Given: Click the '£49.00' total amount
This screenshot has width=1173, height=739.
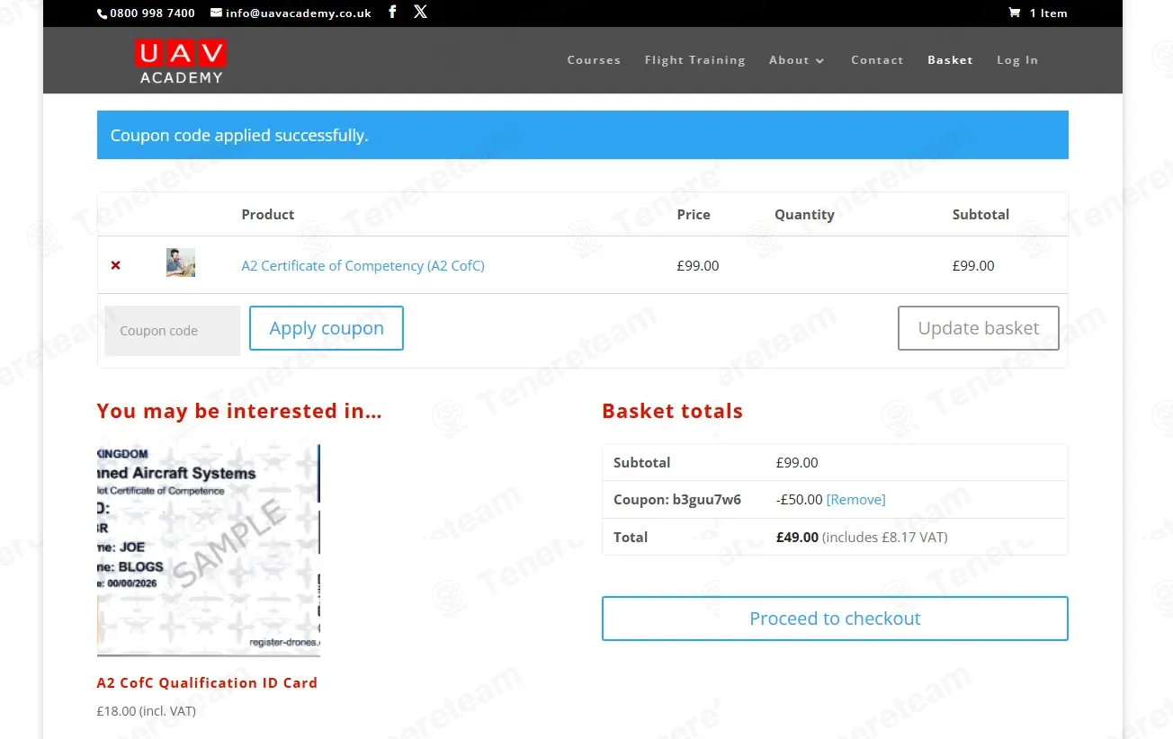Looking at the screenshot, I should click(x=797, y=538).
